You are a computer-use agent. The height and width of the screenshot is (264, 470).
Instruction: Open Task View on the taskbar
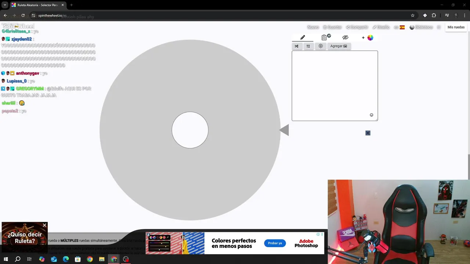(x=29, y=259)
